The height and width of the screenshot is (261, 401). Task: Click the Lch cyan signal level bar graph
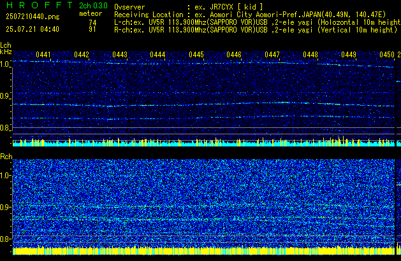coord(203,141)
